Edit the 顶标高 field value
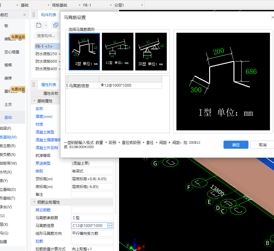The height and width of the screenshot is (251, 274). tap(92, 179)
